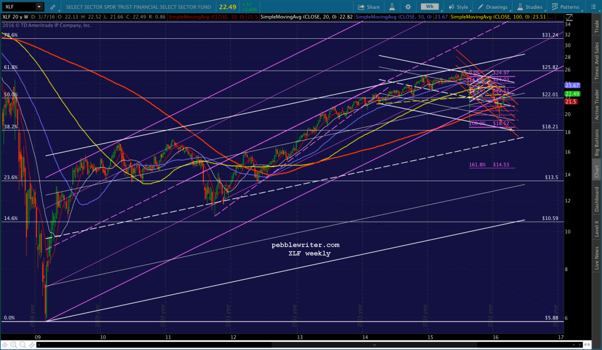The width and height of the screenshot is (602, 350).
Task: Click the $10.59 level price label
Action: [x=550, y=218]
